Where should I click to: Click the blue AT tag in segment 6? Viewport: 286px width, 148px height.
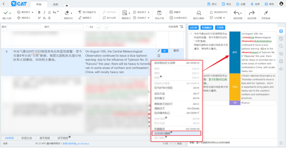coord(164,51)
